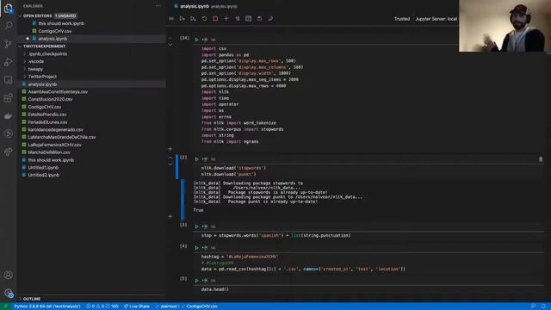Click the Trusted notebook button

[402, 19]
